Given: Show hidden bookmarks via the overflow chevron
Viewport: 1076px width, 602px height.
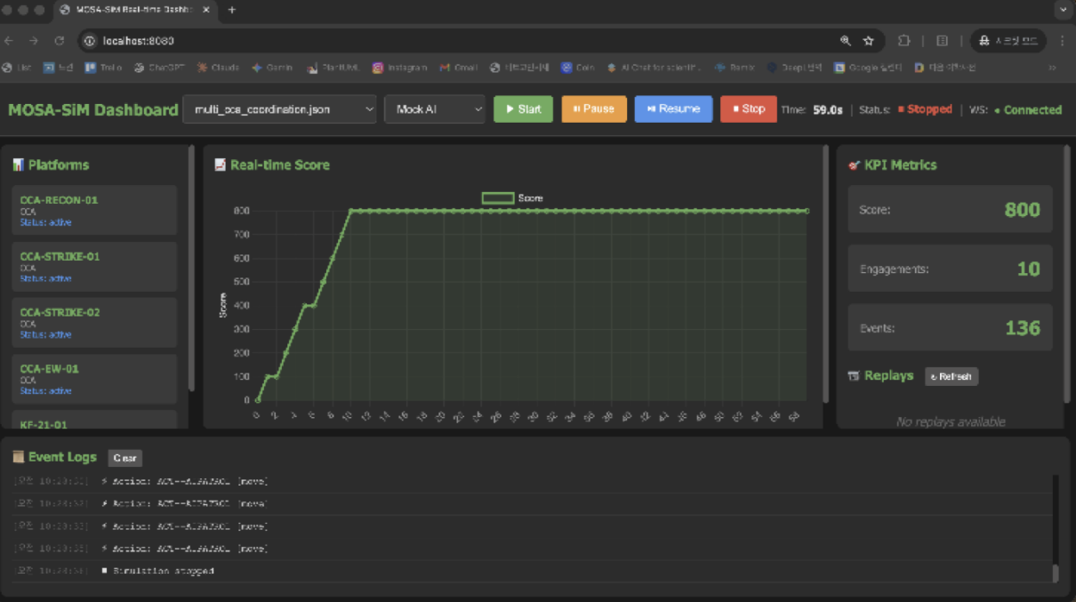Looking at the screenshot, I should click(1052, 68).
